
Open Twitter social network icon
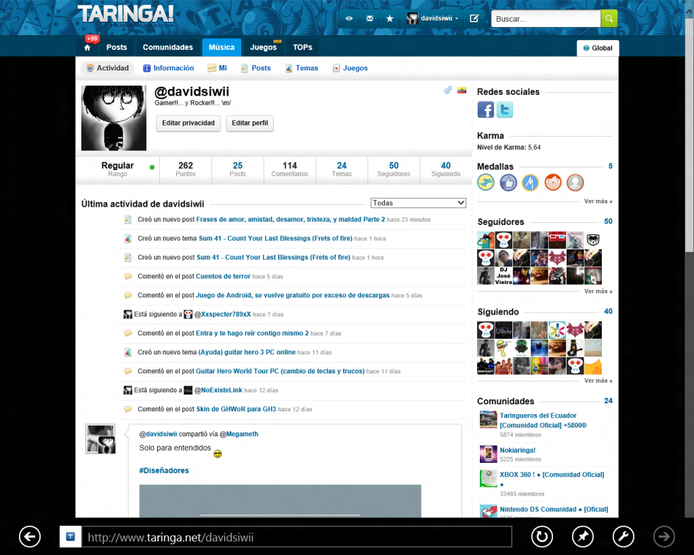tap(504, 109)
